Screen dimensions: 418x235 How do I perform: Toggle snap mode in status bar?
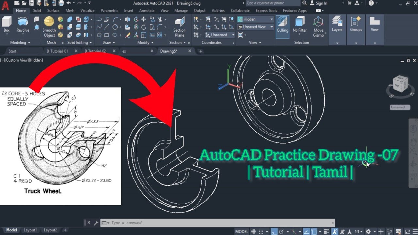coord(261,231)
